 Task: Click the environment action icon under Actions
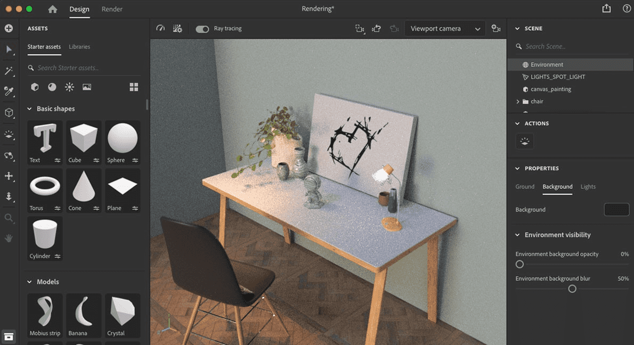[x=525, y=142]
